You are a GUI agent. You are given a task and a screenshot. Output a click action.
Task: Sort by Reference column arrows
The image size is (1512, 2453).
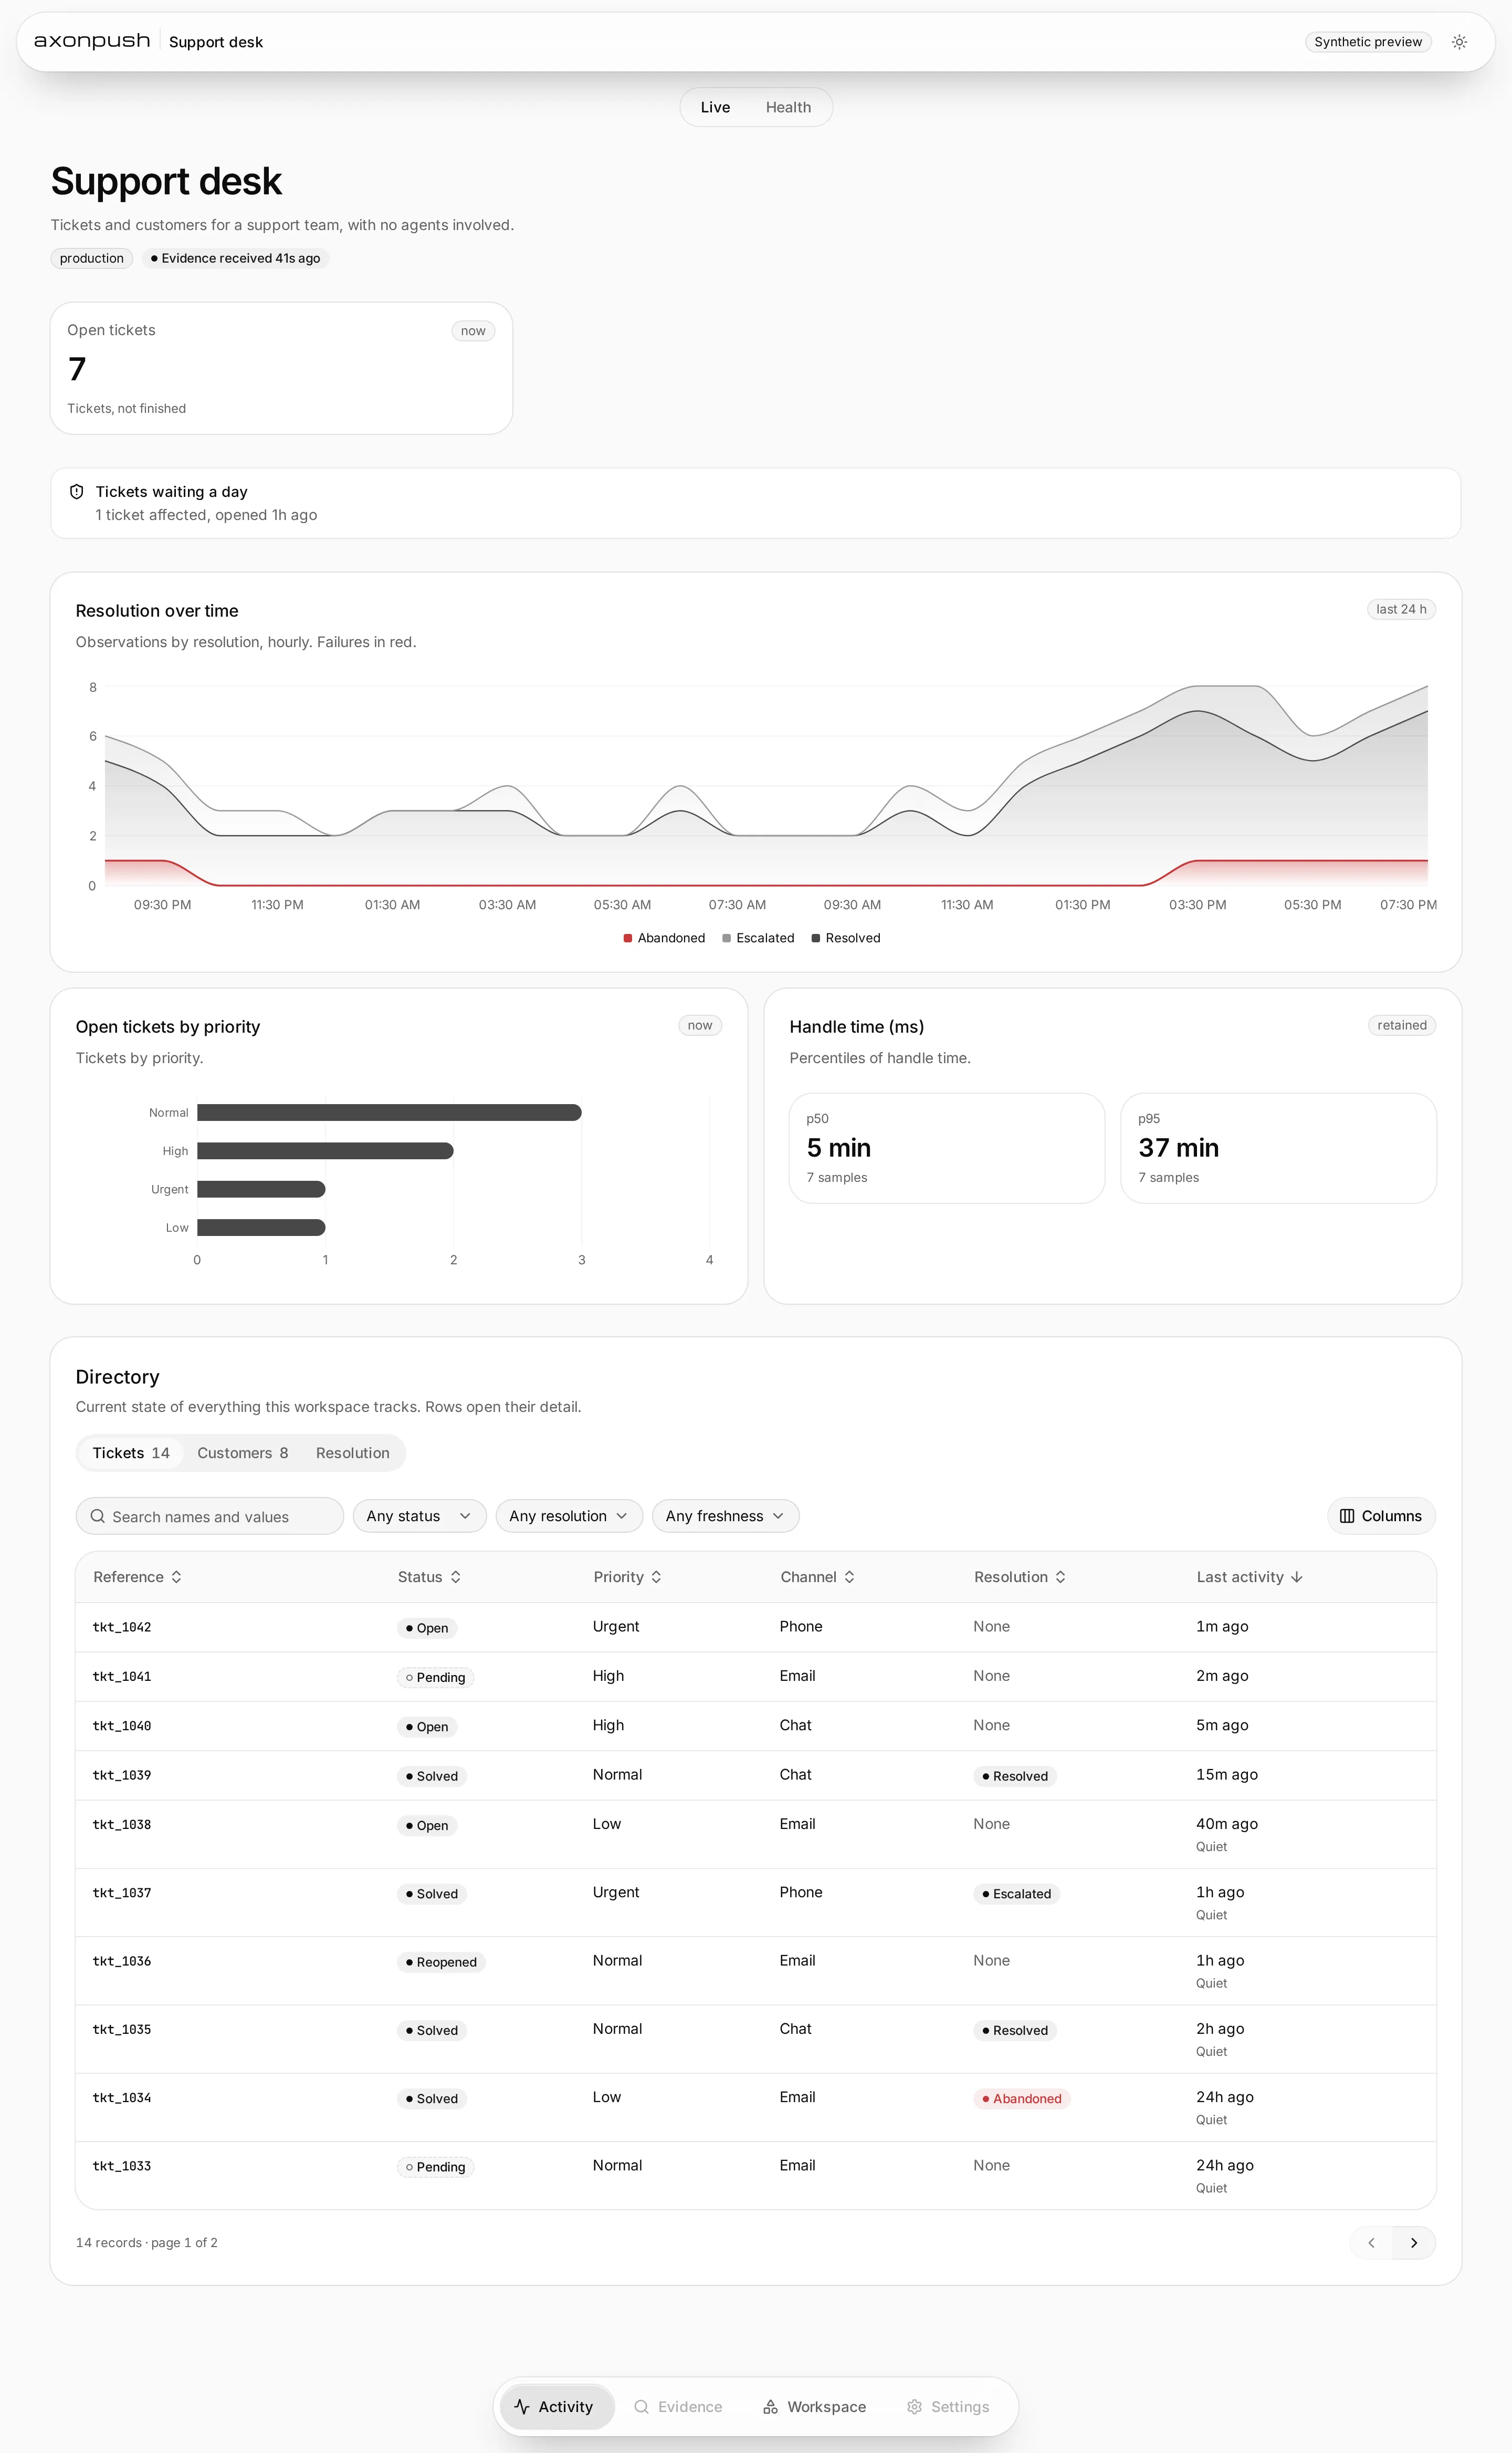(x=176, y=1577)
